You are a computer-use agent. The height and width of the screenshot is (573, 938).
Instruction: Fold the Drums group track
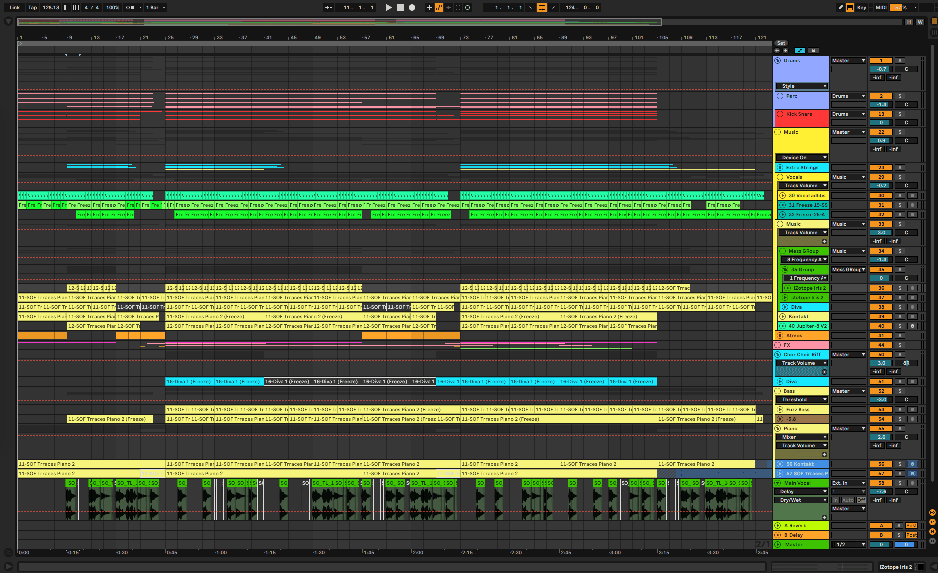pos(778,61)
